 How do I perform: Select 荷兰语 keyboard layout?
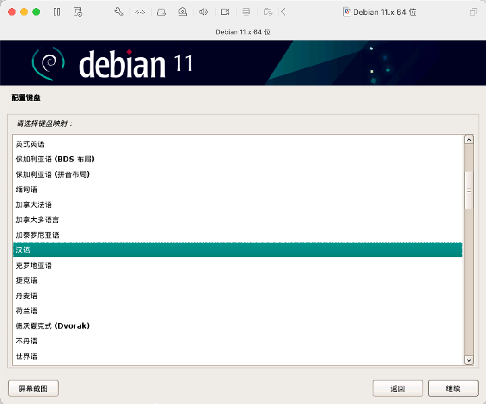(x=237, y=311)
